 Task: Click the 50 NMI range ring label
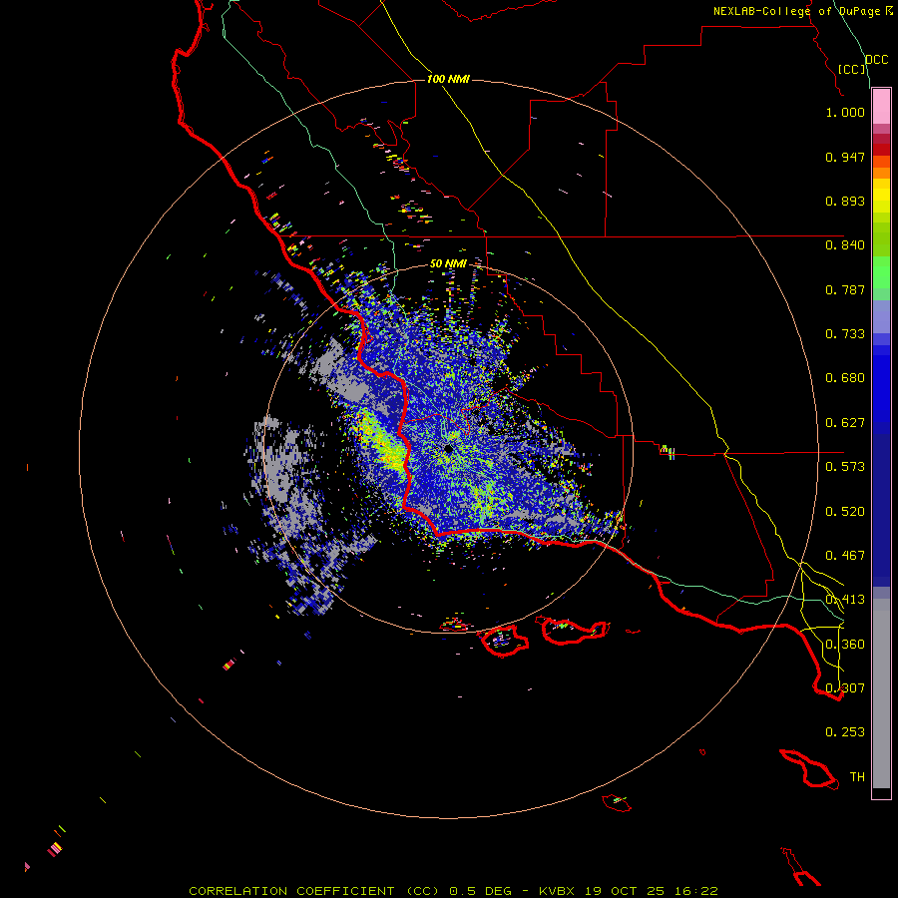click(448, 263)
